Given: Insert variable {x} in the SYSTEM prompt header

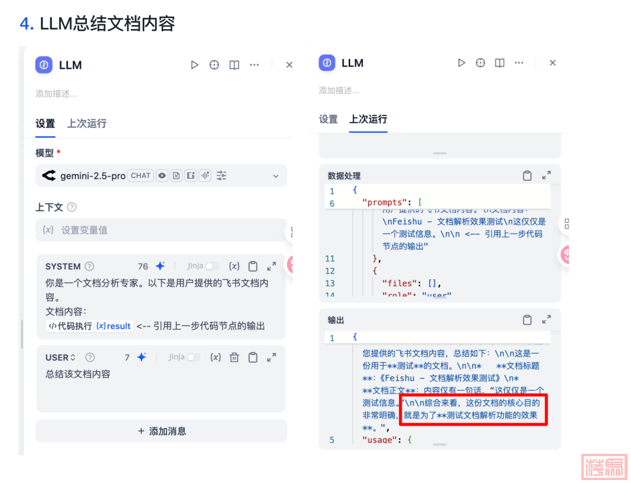Looking at the screenshot, I should (x=234, y=266).
